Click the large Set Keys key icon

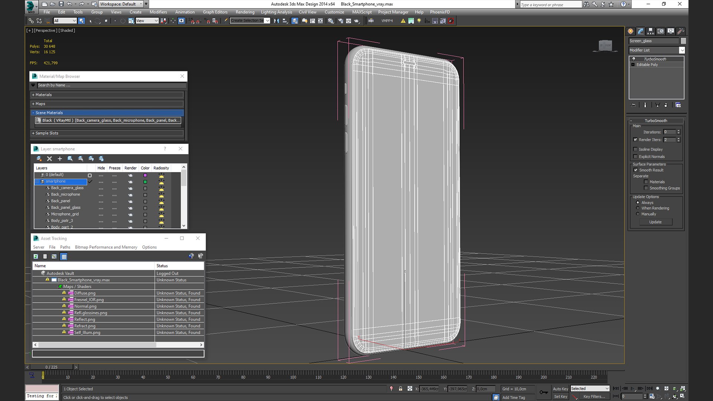click(544, 392)
